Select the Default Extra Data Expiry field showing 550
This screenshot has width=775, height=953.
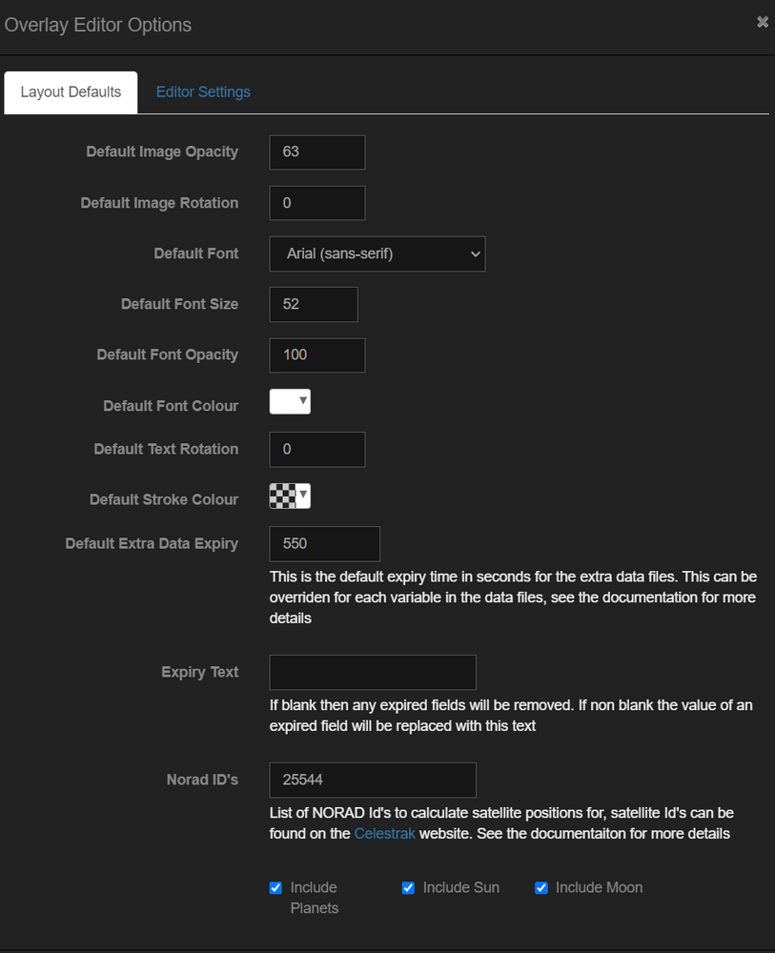pos(324,543)
